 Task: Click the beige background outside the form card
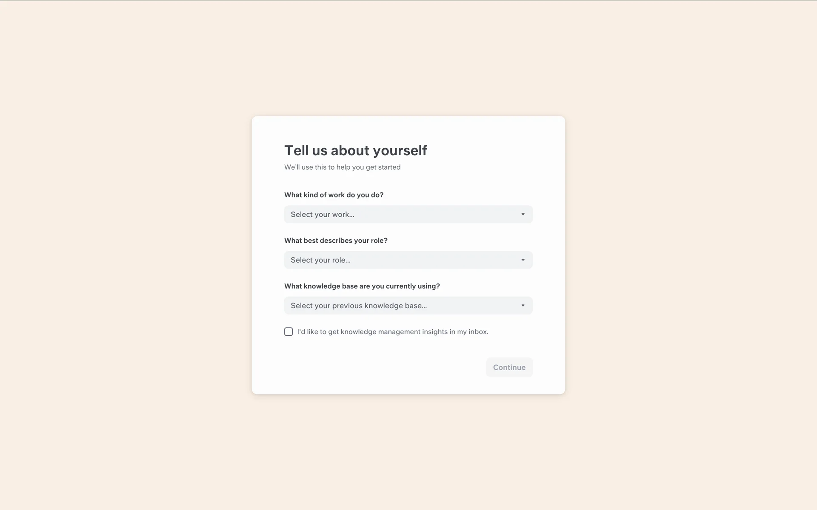coord(128,255)
